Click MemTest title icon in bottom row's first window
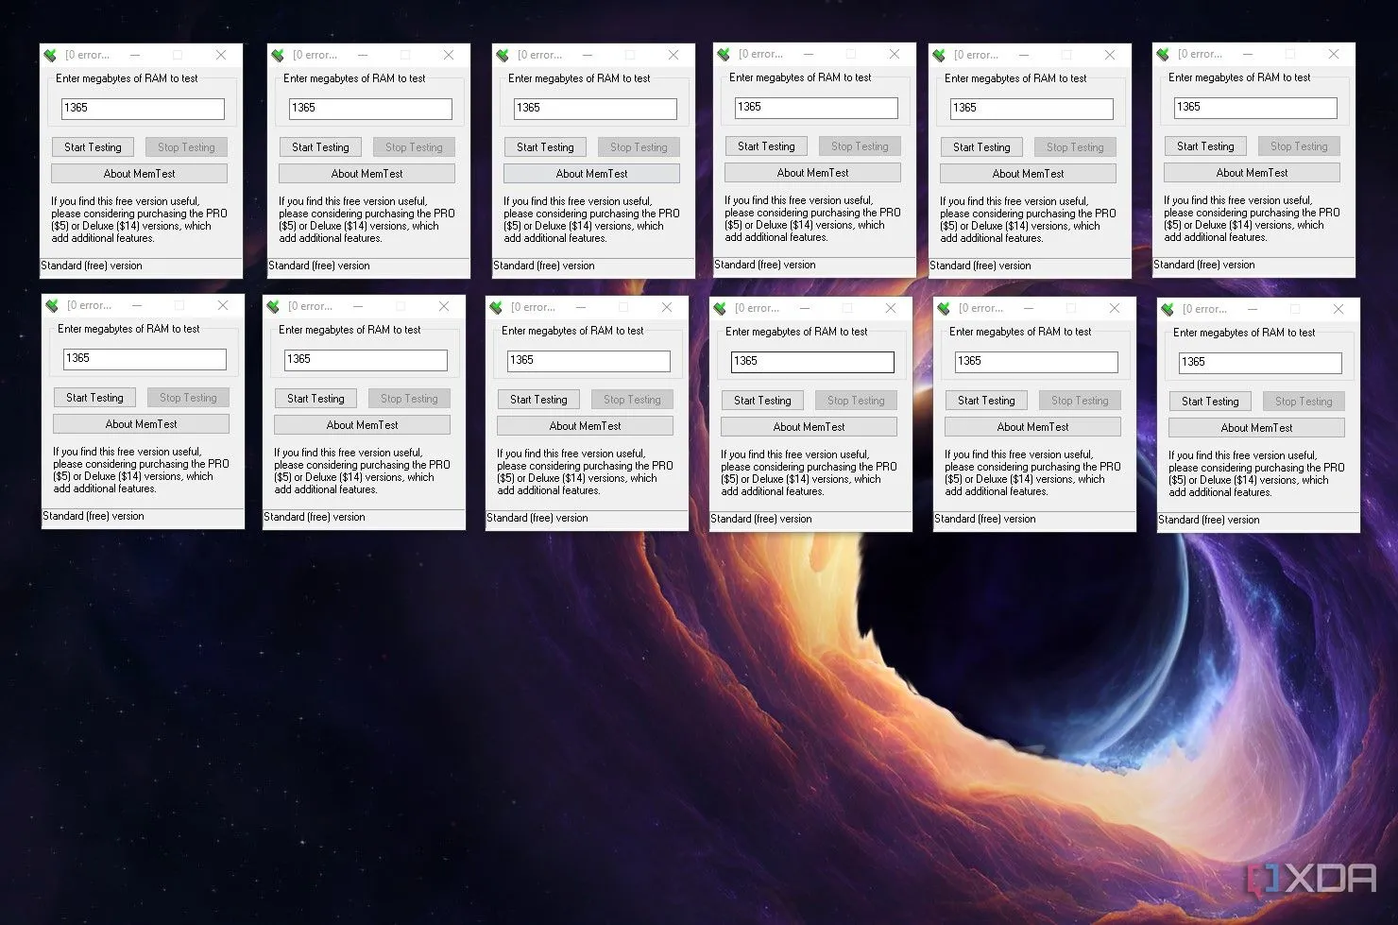1398x925 pixels. tap(53, 306)
